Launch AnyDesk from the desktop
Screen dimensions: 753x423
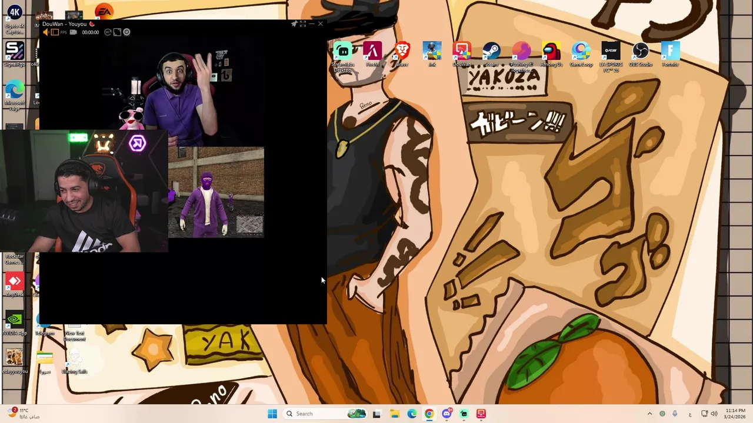click(x=15, y=284)
